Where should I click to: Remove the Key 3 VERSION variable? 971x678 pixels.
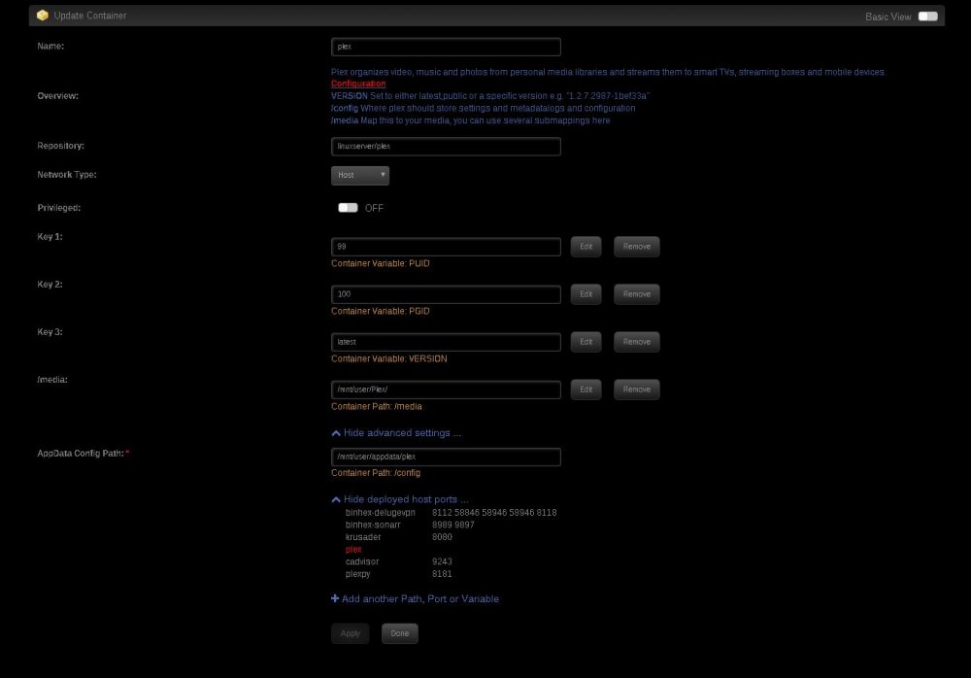[637, 342]
